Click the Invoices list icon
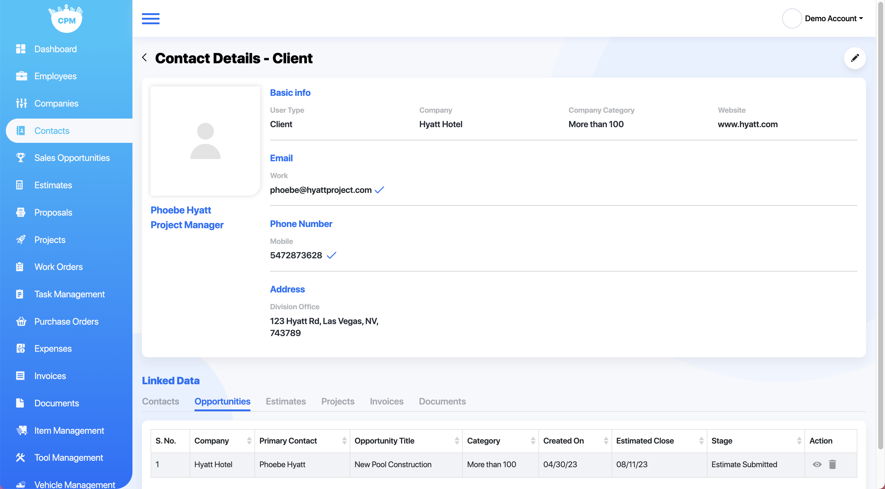Image resolution: width=885 pixels, height=489 pixels. [x=20, y=376]
